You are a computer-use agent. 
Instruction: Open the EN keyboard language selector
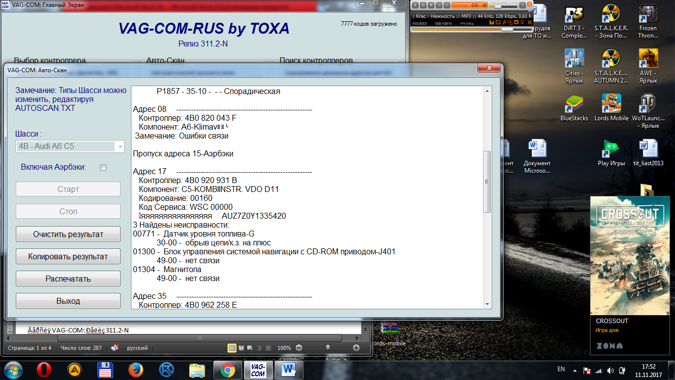point(561,369)
